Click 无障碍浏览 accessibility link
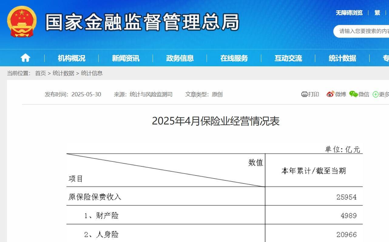The height and width of the screenshot is (242, 389). pyautogui.click(x=349, y=13)
